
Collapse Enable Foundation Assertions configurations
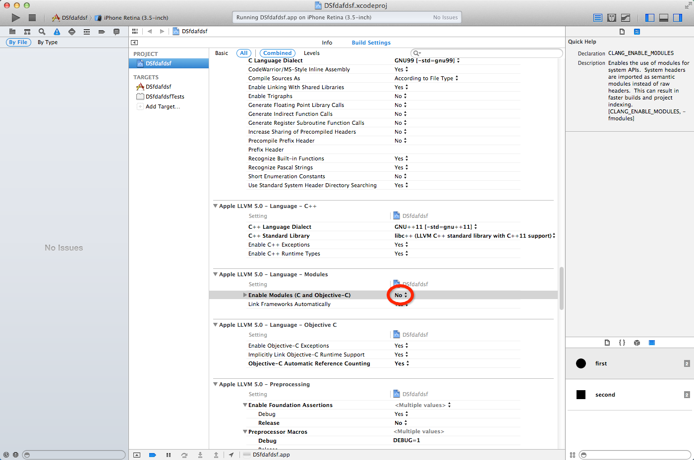(245, 405)
